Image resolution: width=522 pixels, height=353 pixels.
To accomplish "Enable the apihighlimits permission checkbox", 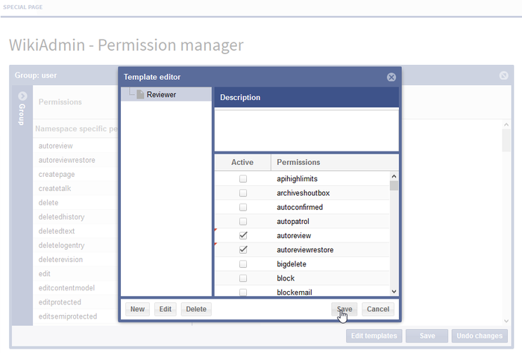I will pyautogui.click(x=243, y=179).
